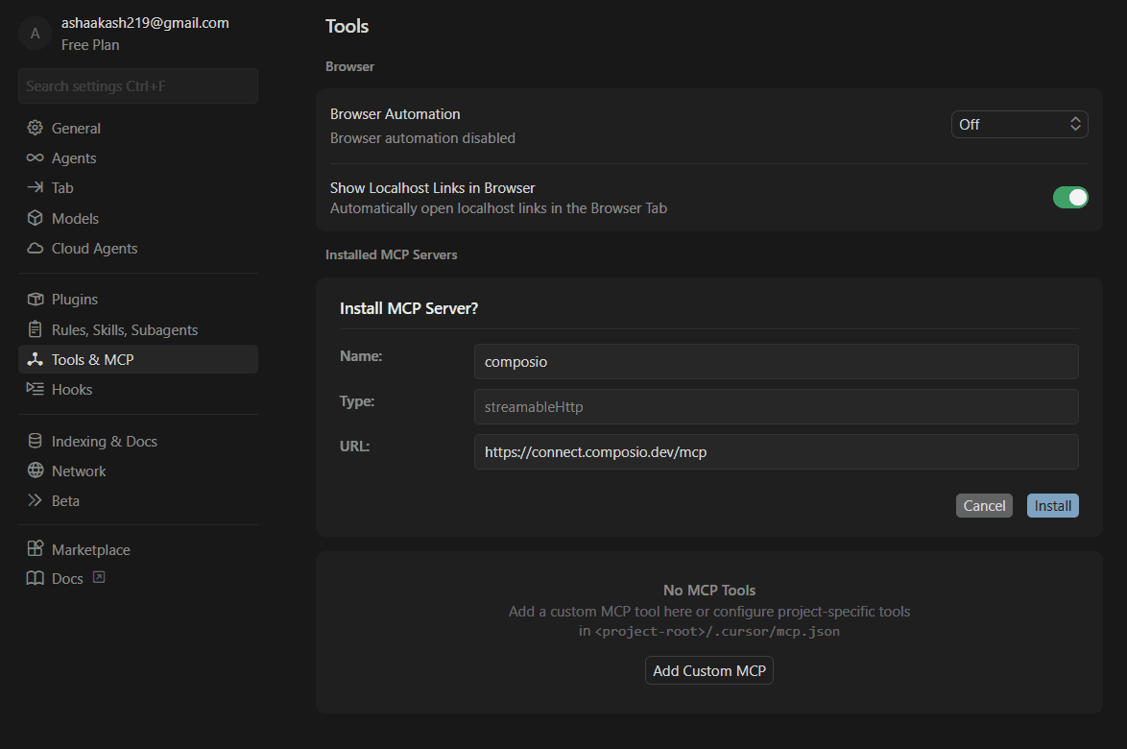Cancel the MCP server installation

[984, 505]
